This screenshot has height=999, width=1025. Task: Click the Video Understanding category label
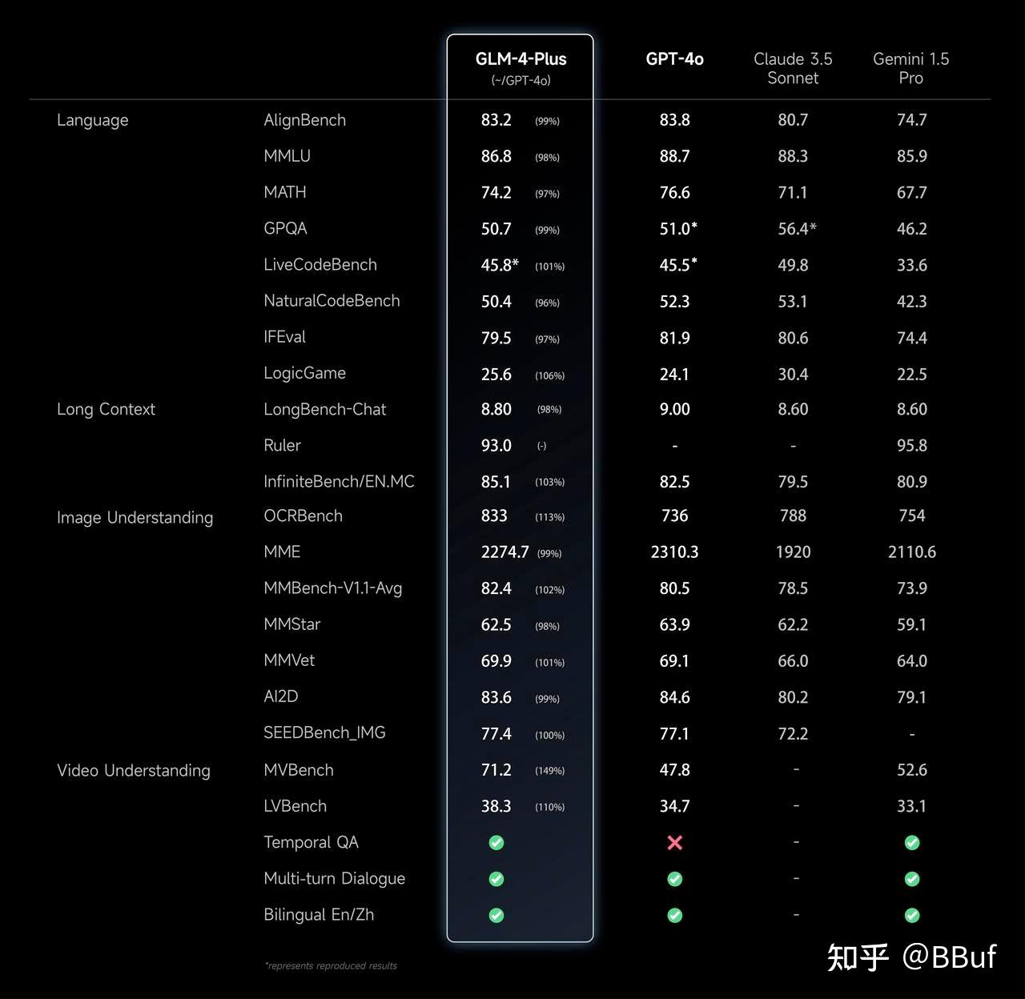pos(134,771)
